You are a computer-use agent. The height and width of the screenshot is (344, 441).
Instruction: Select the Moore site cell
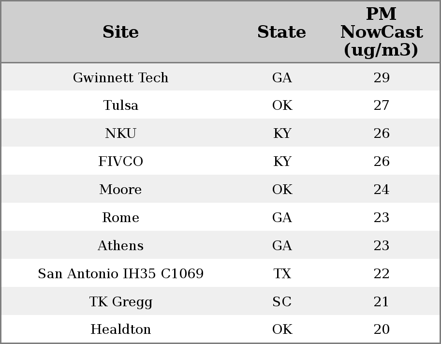tap(120, 189)
